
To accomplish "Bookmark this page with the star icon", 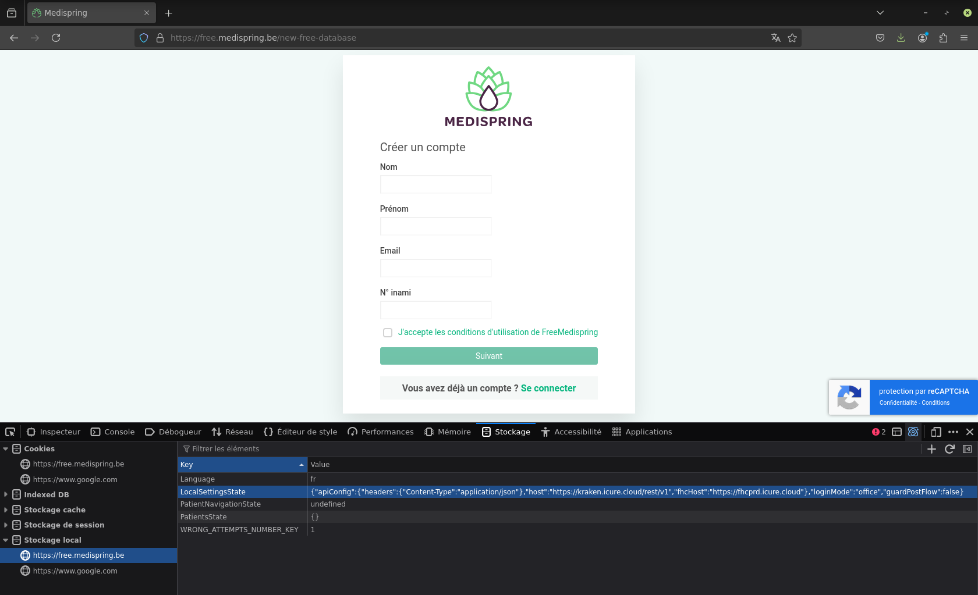I will click(792, 38).
